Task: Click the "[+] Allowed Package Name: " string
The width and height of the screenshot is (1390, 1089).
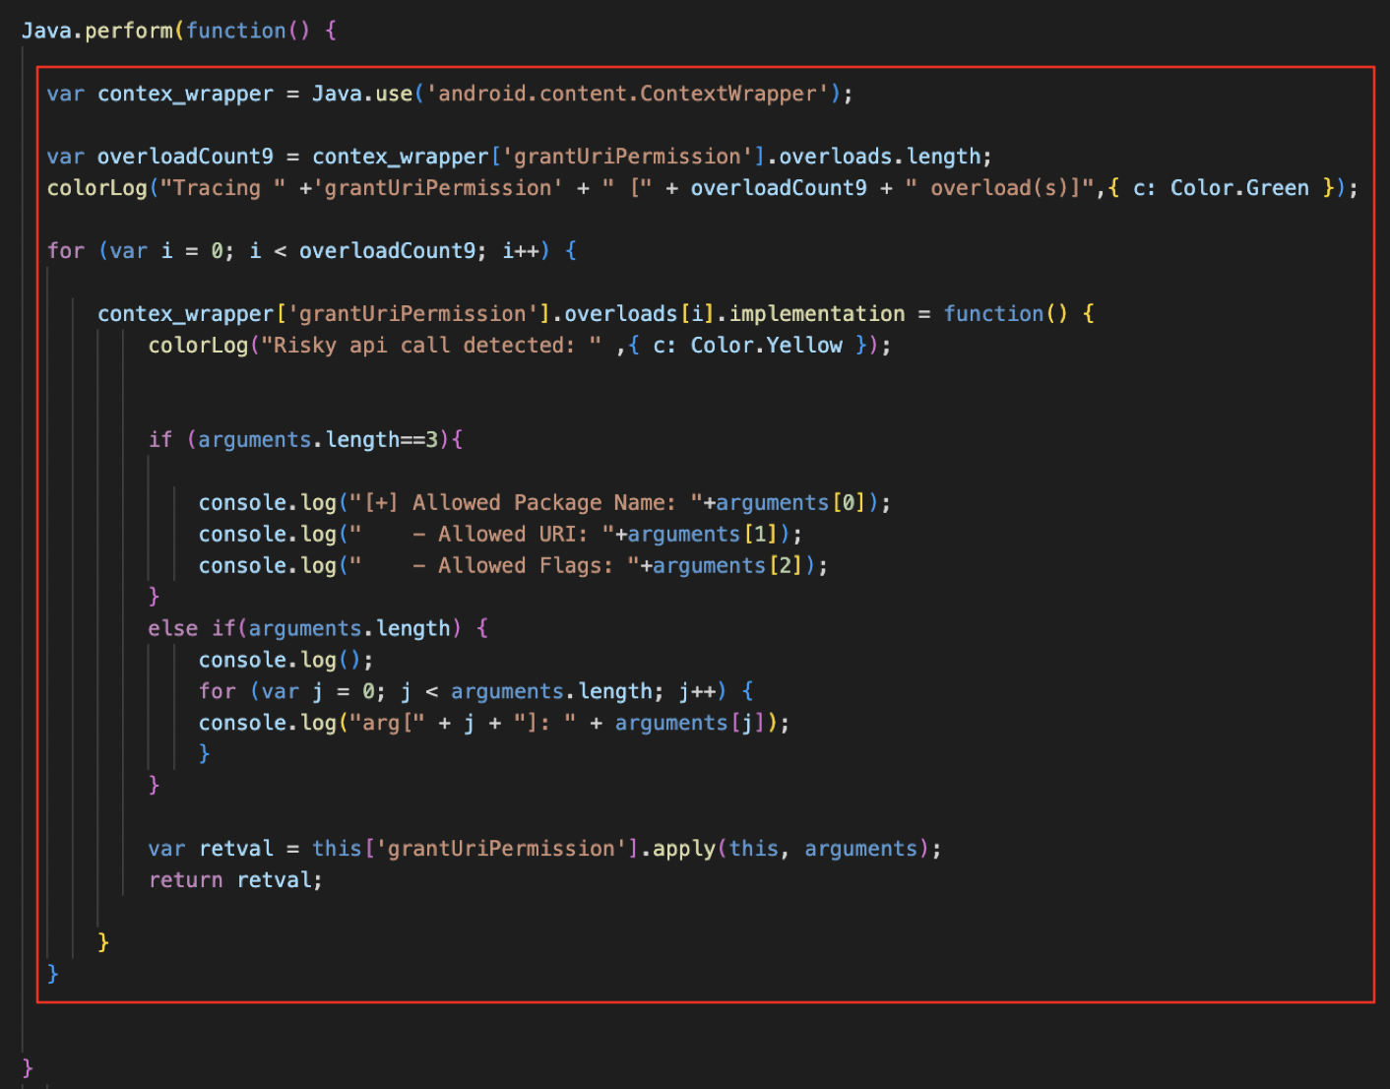Action: [x=526, y=503]
